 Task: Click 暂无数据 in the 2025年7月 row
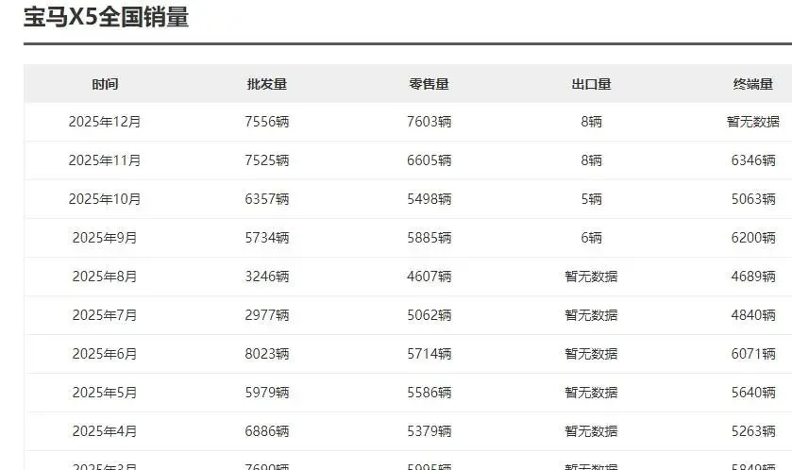tap(591, 315)
